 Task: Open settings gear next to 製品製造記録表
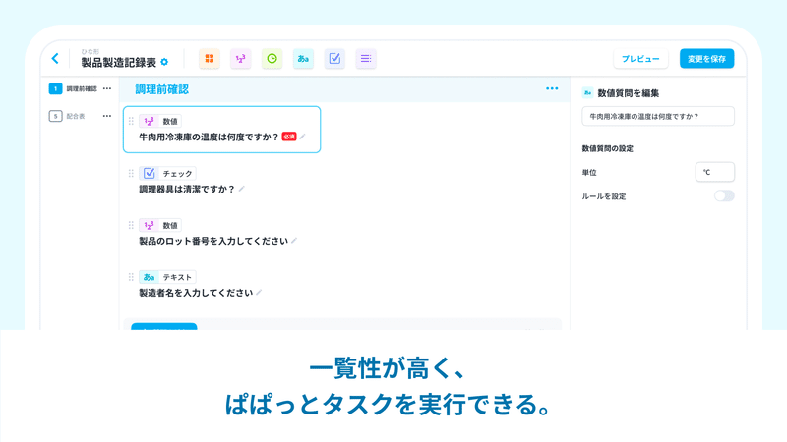click(164, 62)
